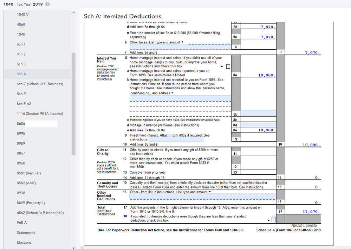This screenshot has width=351, height=249.
Task: Click the line 6 other taxes input field
Action: click(x=180, y=47)
